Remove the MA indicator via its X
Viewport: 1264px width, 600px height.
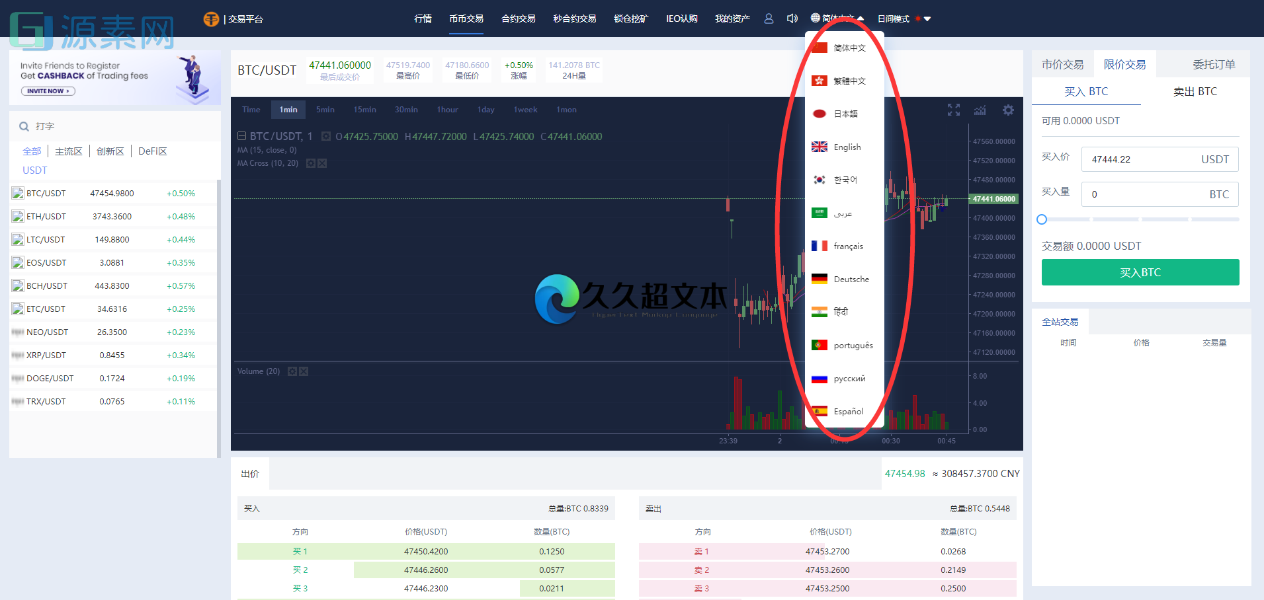pyautogui.click(x=322, y=163)
